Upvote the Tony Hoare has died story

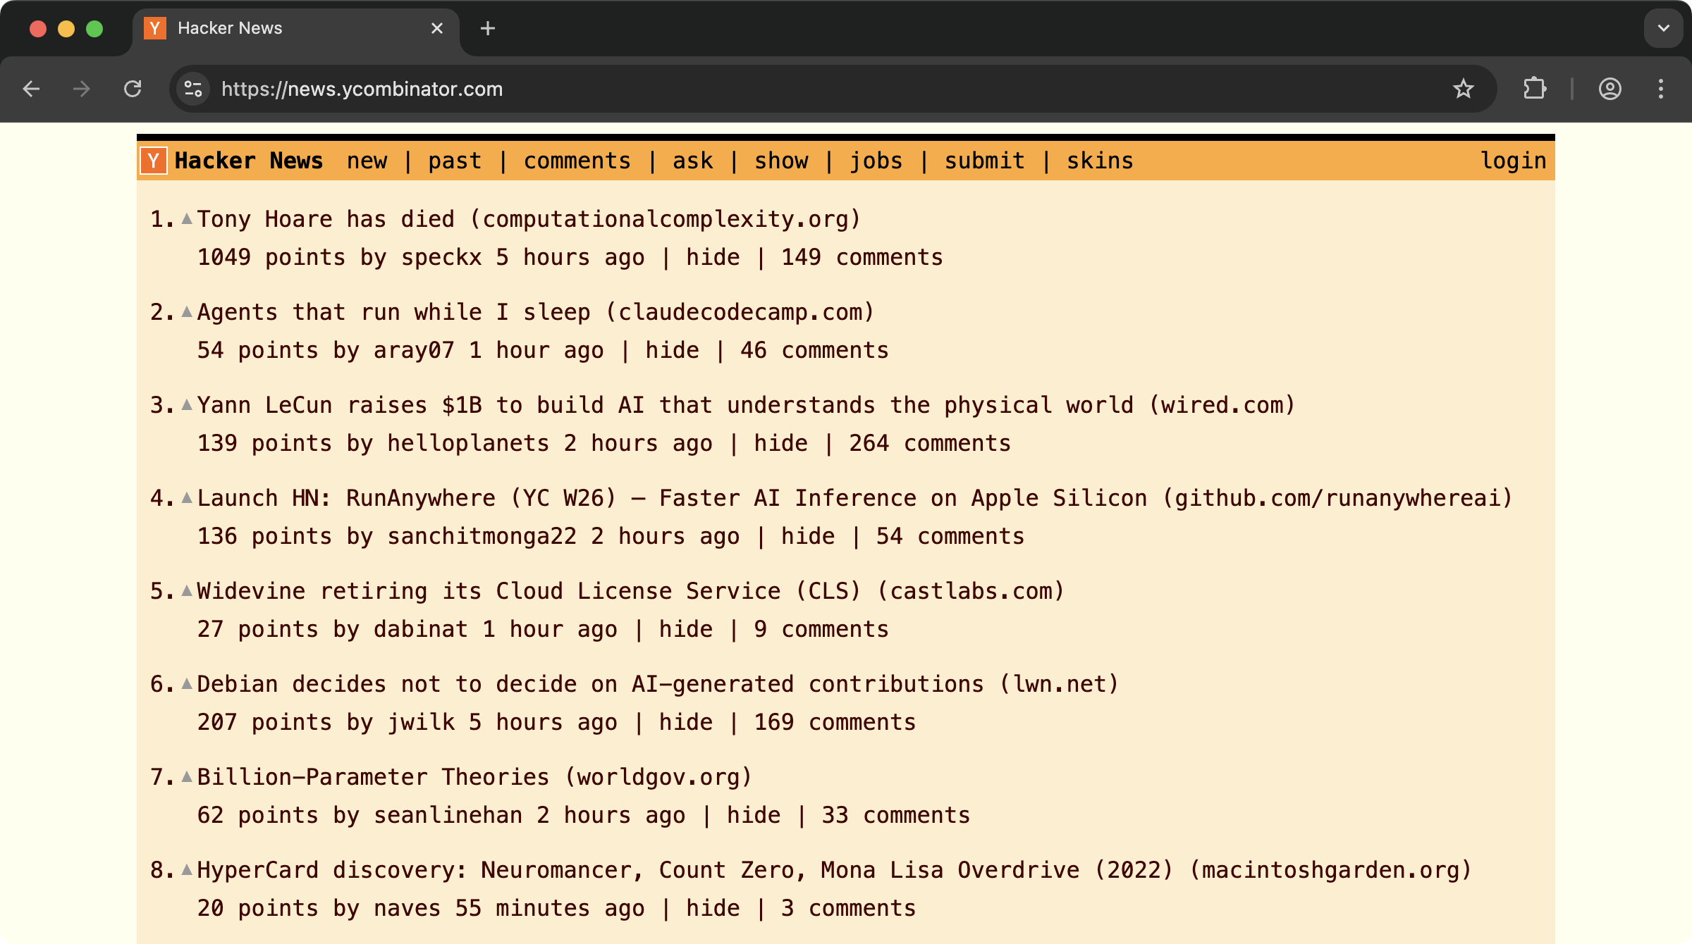pyautogui.click(x=187, y=219)
